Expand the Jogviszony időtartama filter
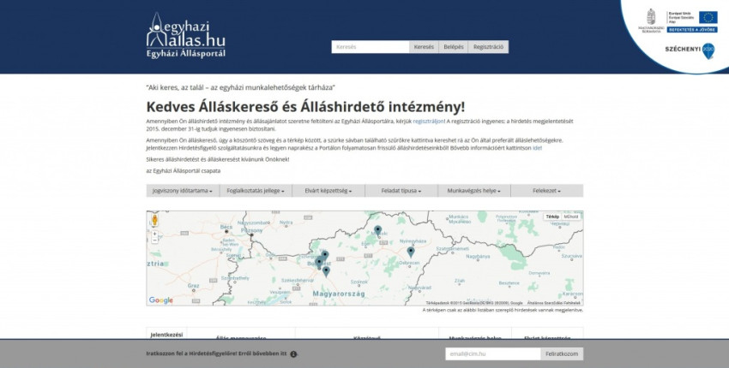Viewport: 729px width, 368px height. (x=182, y=191)
